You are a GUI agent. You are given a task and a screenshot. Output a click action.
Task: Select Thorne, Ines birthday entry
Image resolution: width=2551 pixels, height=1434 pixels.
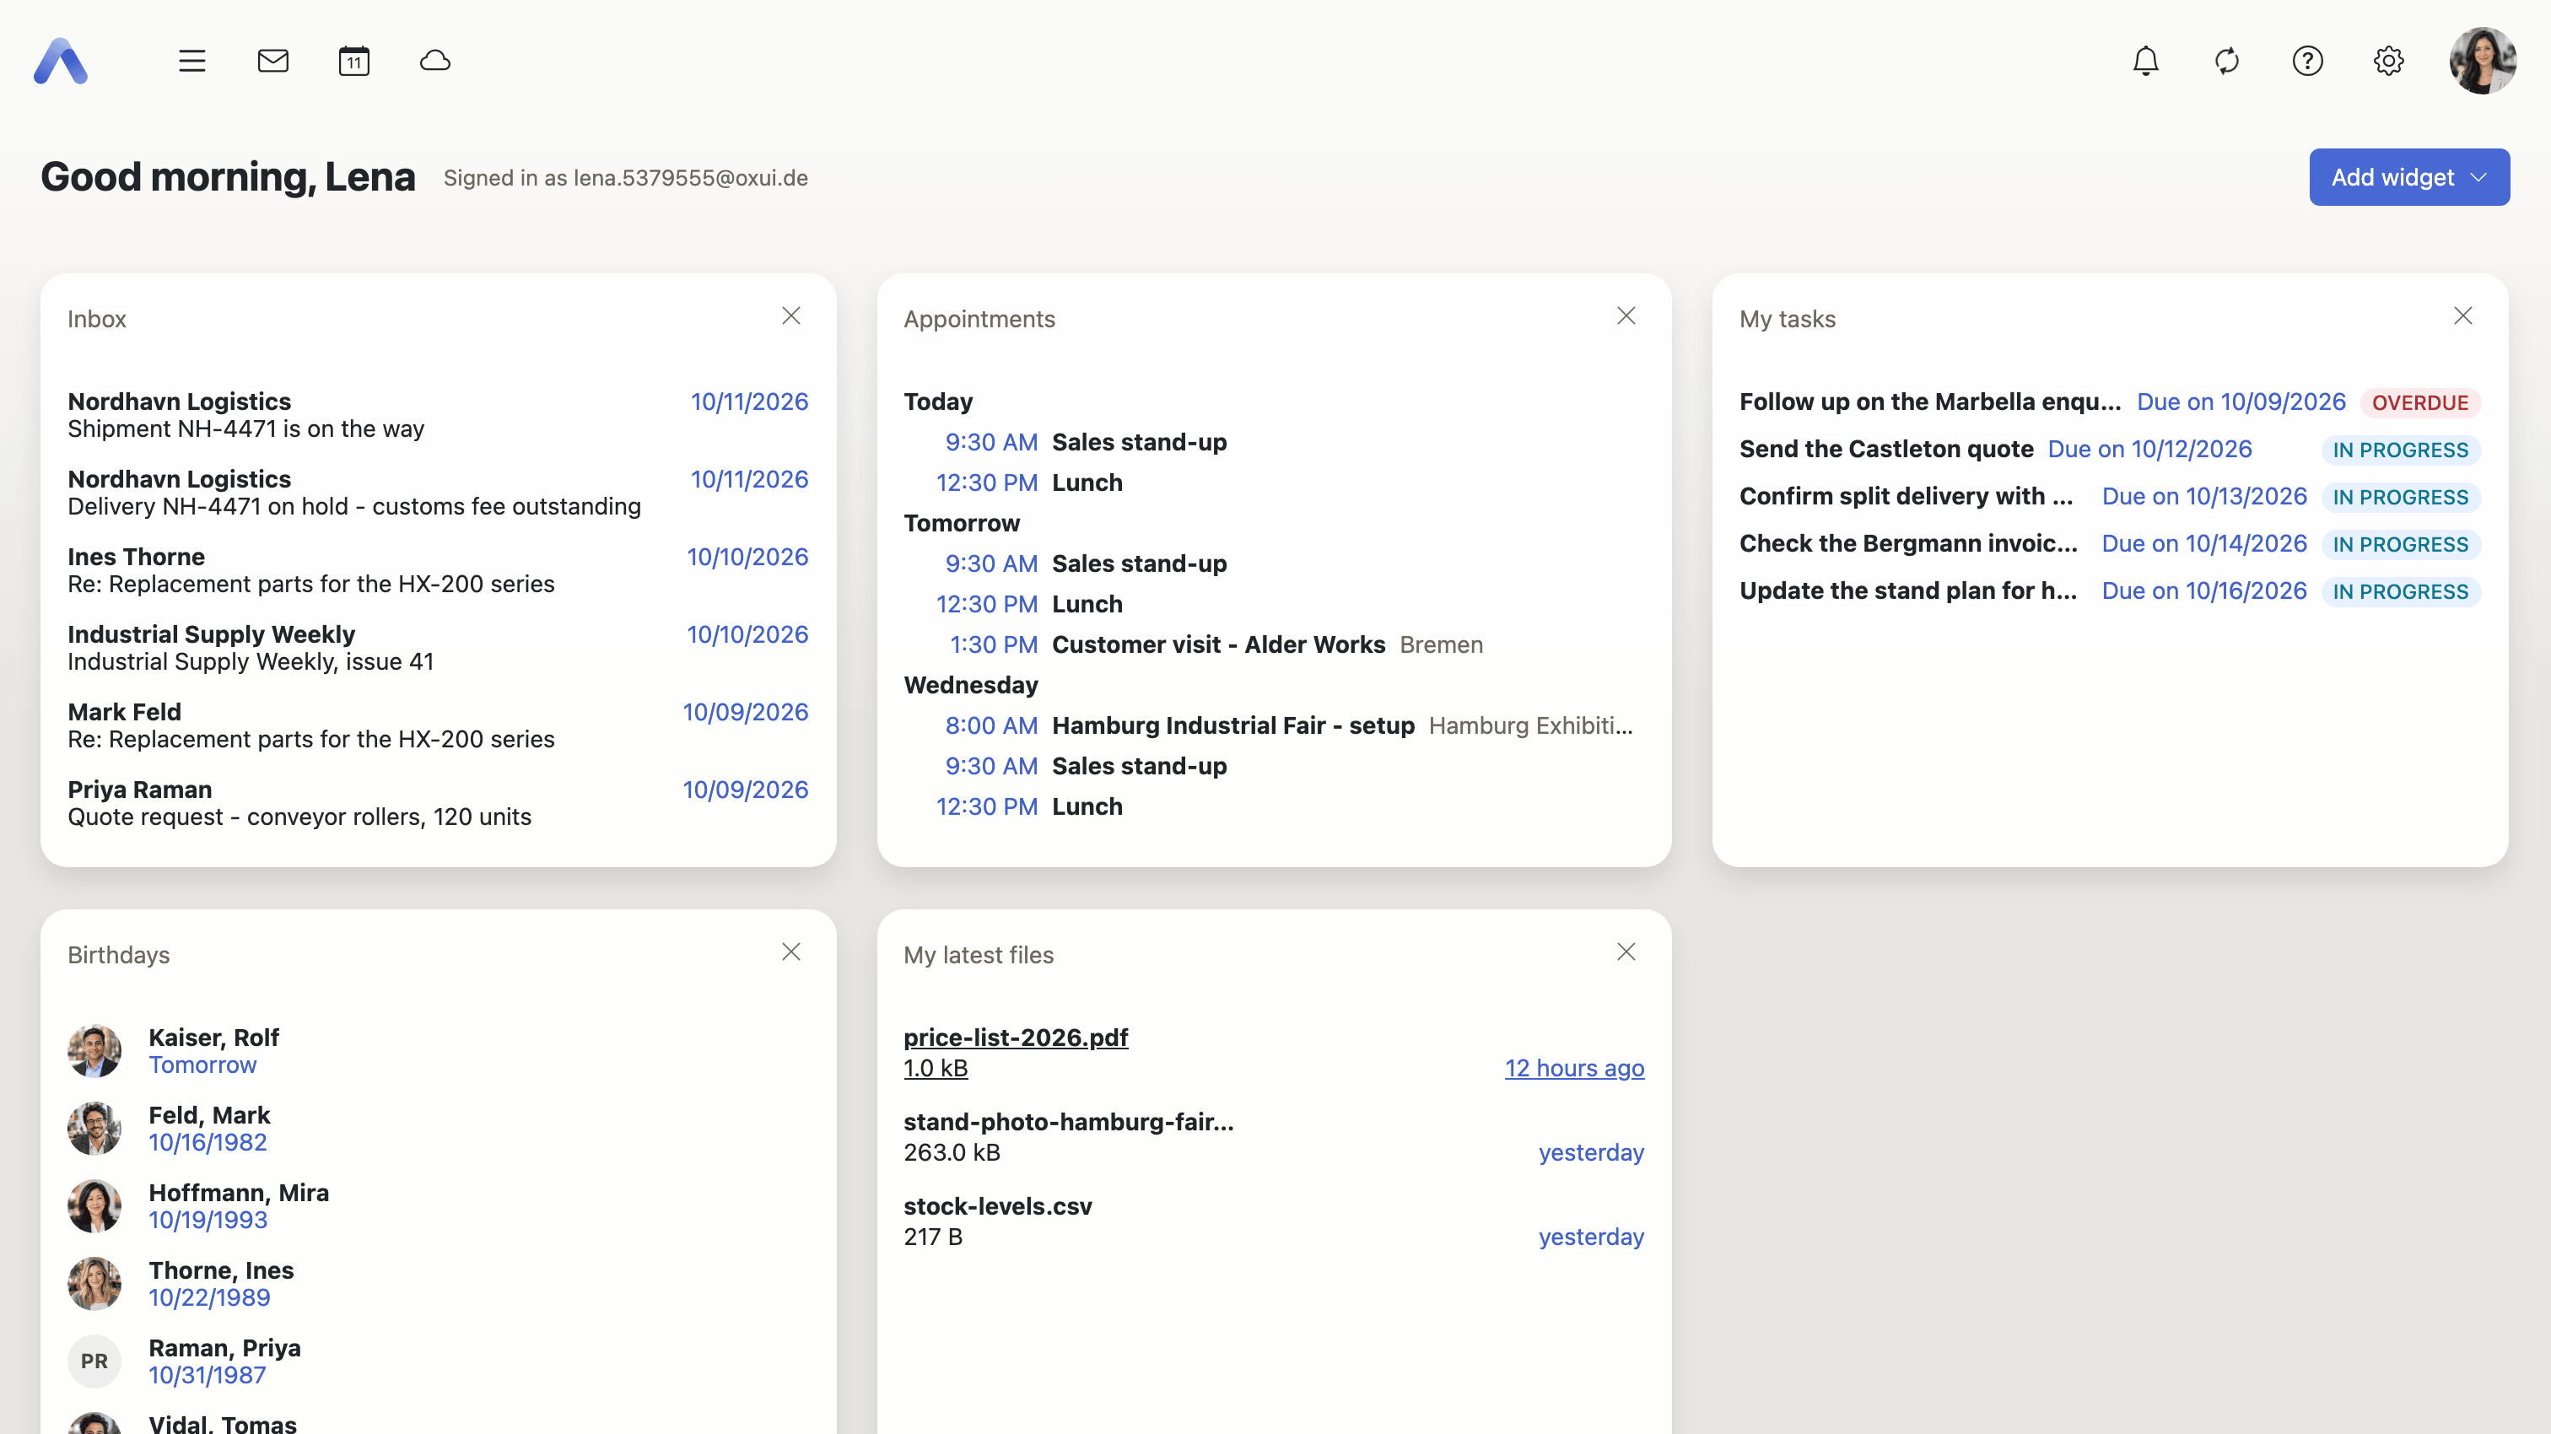[438, 1284]
